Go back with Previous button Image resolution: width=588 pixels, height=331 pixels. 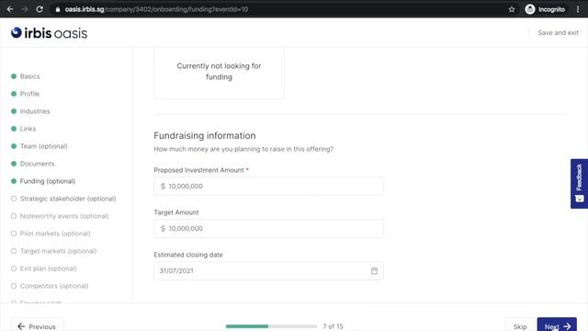click(37, 325)
